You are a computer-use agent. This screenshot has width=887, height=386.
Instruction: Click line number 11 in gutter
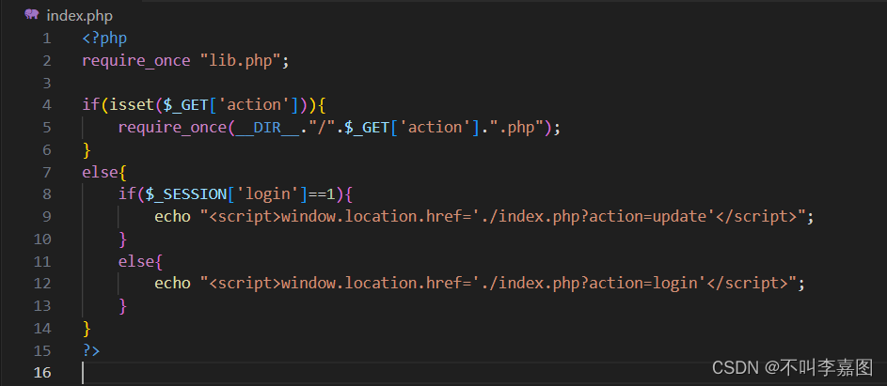[42, 262]
